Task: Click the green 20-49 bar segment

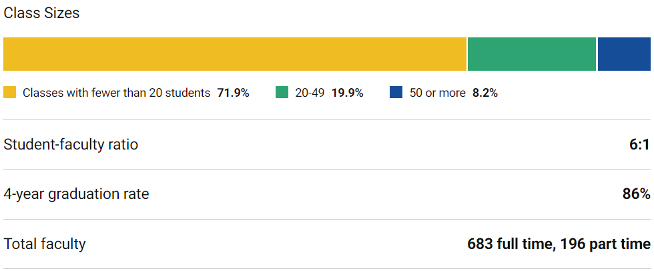Action: coord(532,54)
